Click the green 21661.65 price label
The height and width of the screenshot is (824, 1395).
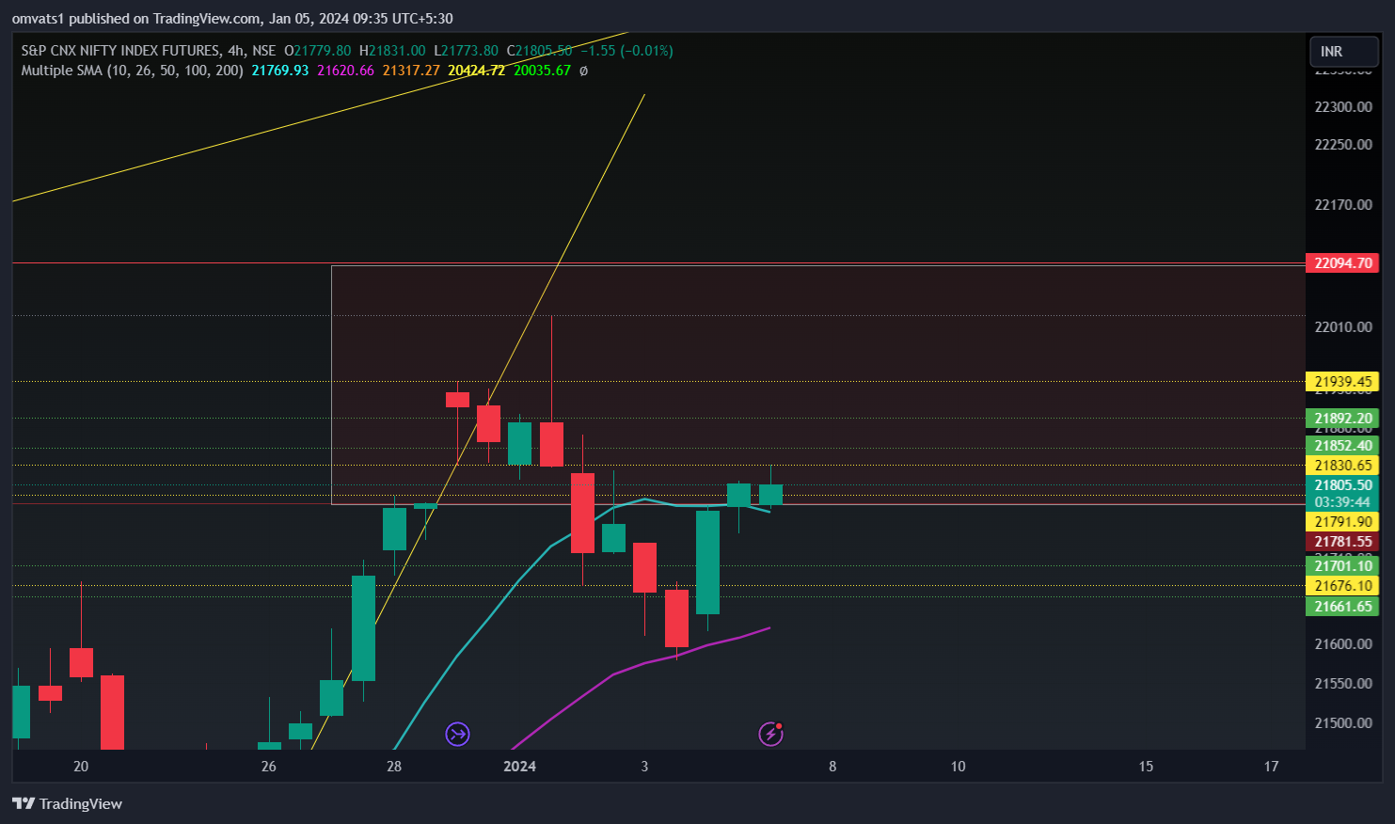coord(1342,607)
